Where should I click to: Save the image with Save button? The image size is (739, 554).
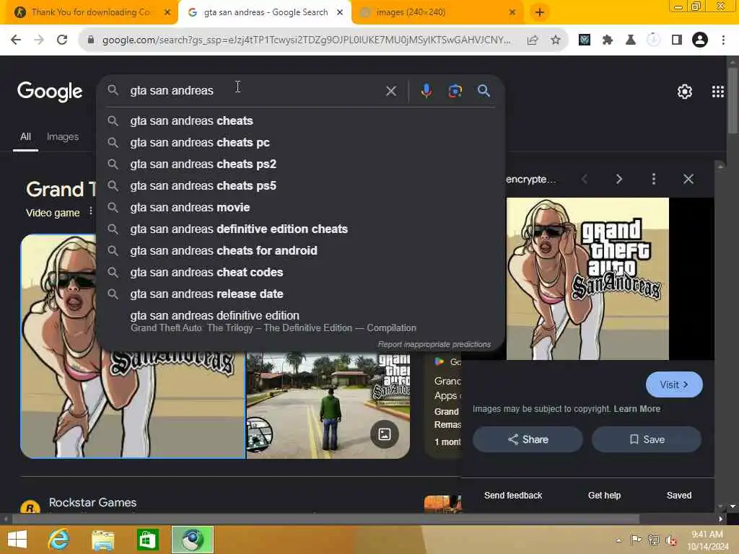pos(647,439)
